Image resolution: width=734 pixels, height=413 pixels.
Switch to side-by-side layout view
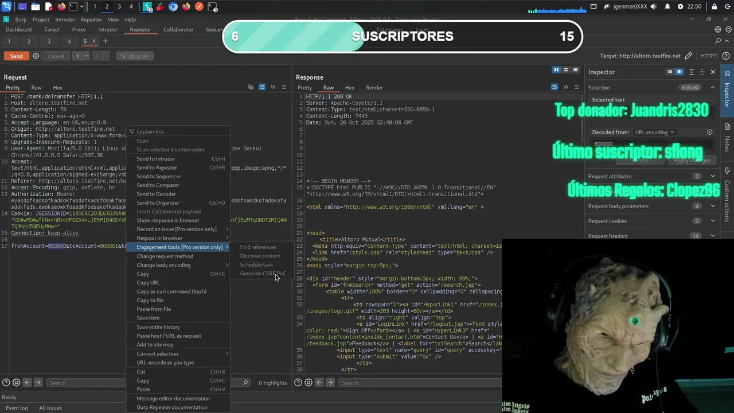point(556,70)
